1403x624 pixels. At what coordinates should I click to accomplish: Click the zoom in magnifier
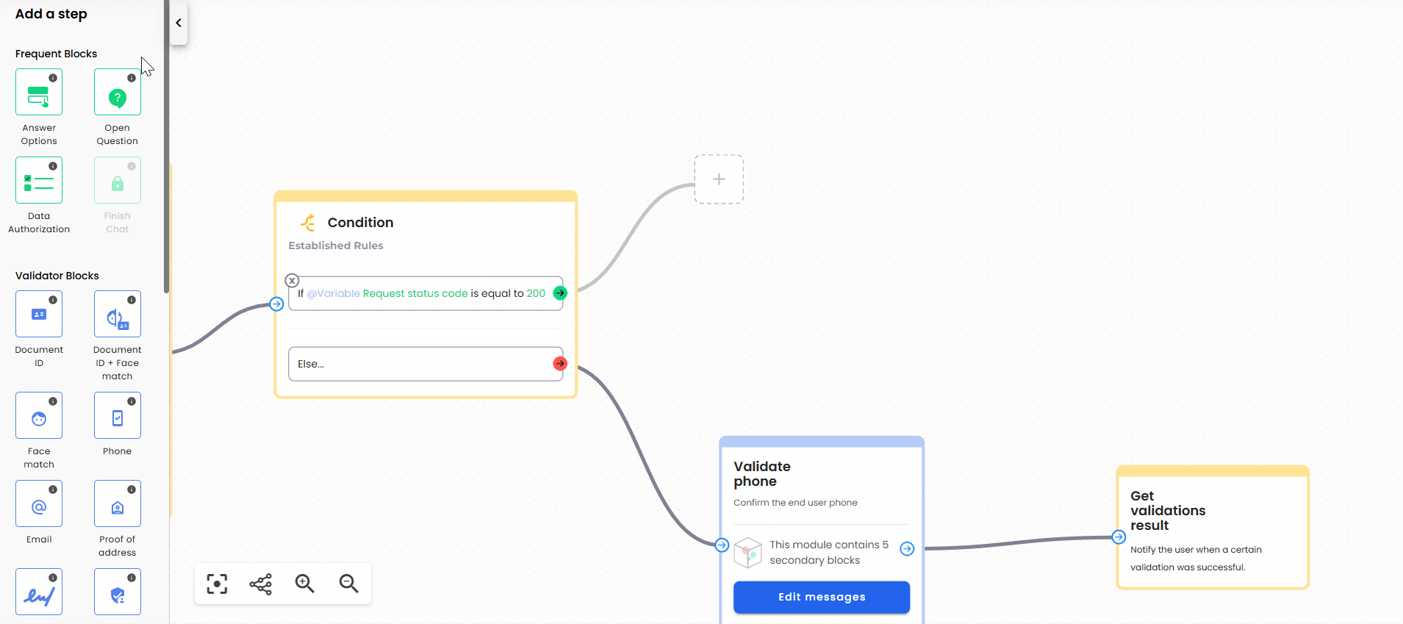pyautogui.click(x=304, y=584)
